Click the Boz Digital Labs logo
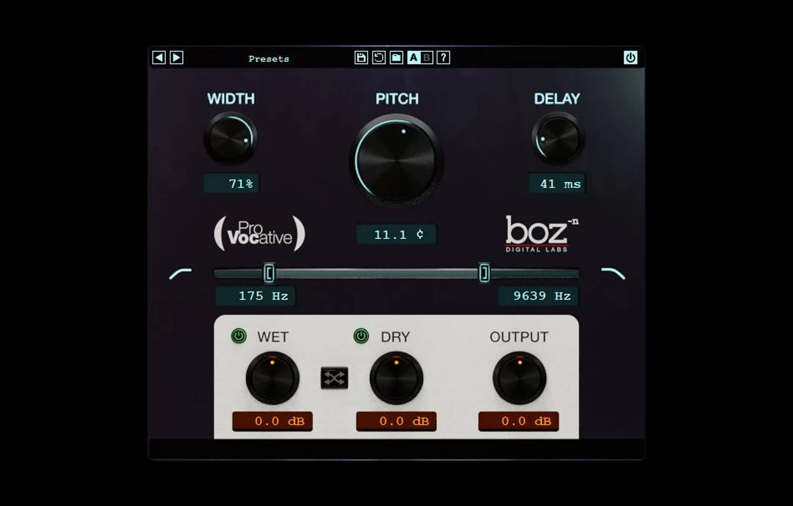The height and width of the screenshot is (506, 793). click(x=541, y=234)
